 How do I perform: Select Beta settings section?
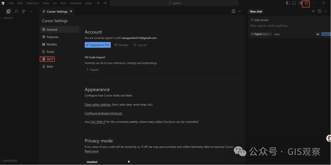[x=60, y=66]
